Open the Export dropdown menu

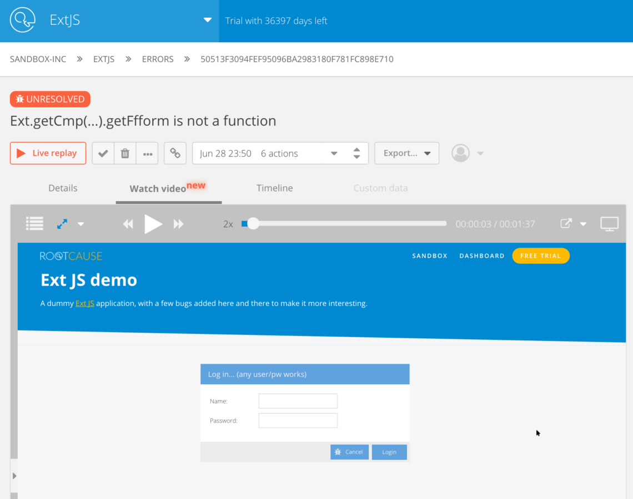click(406, 154)
